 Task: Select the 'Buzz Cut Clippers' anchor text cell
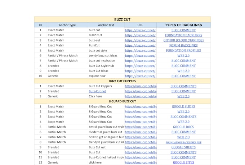[x=106, y=86]
